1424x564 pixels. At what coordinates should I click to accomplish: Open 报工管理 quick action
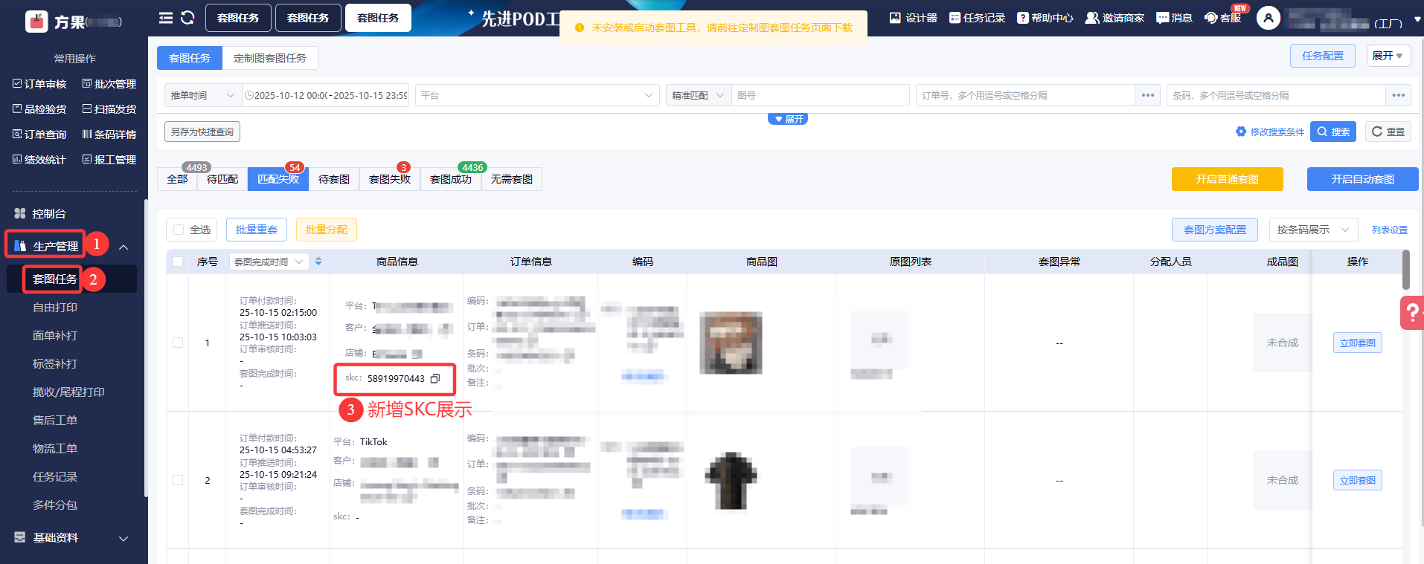click(109, 160)
